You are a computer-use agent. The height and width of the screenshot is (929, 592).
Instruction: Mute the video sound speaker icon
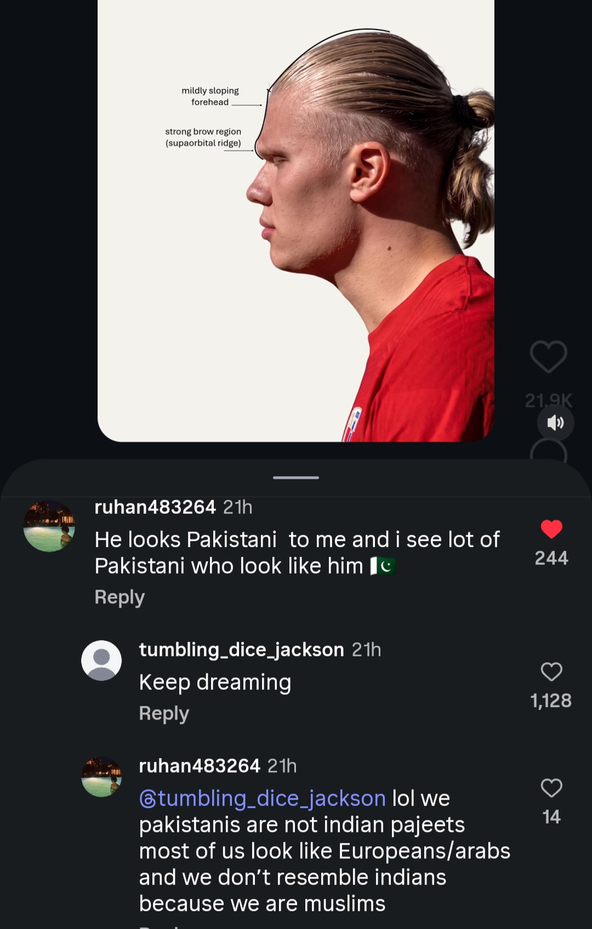point(555,423)
